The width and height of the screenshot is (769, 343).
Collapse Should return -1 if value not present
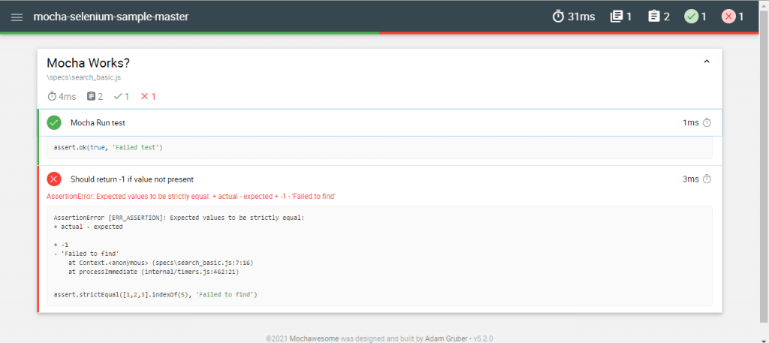(x=379, y=179)
